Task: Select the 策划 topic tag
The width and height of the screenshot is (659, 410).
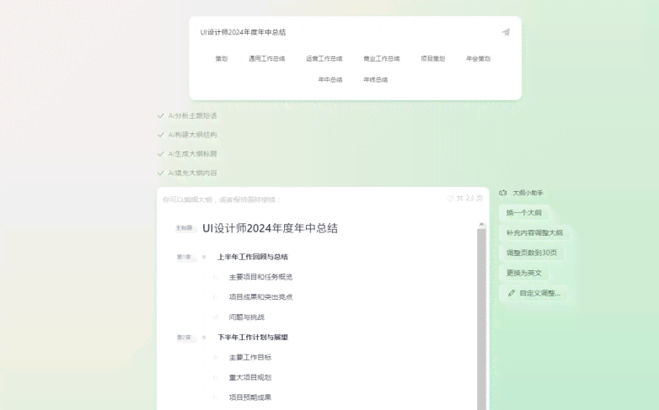Action: pyautogui.click(x=222, y=58)
